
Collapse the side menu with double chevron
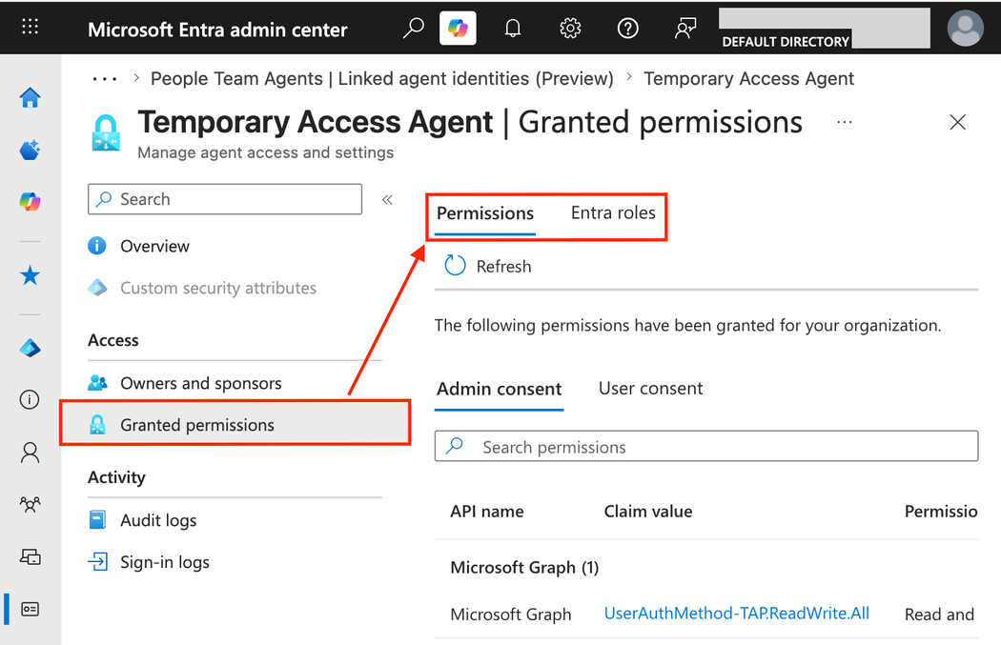point(387,200)
